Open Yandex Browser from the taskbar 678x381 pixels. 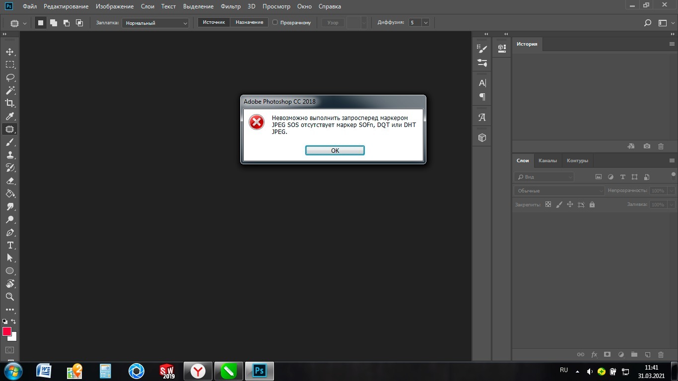pos(198,371)
